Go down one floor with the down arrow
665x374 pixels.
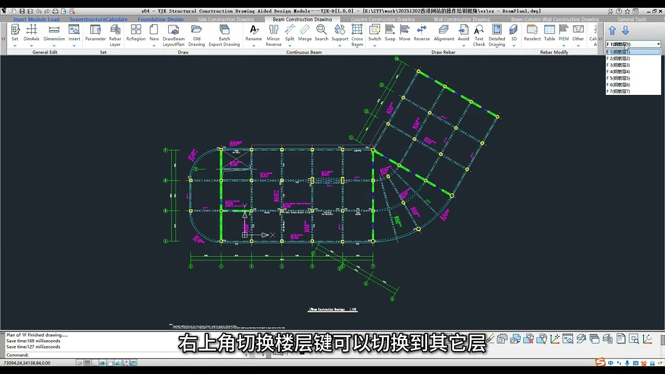[626, 31]
